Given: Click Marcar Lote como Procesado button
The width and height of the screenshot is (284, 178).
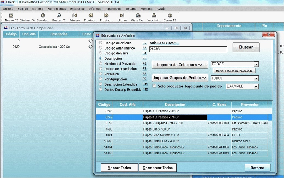Looking at the screenshot, I should (234, 71).
